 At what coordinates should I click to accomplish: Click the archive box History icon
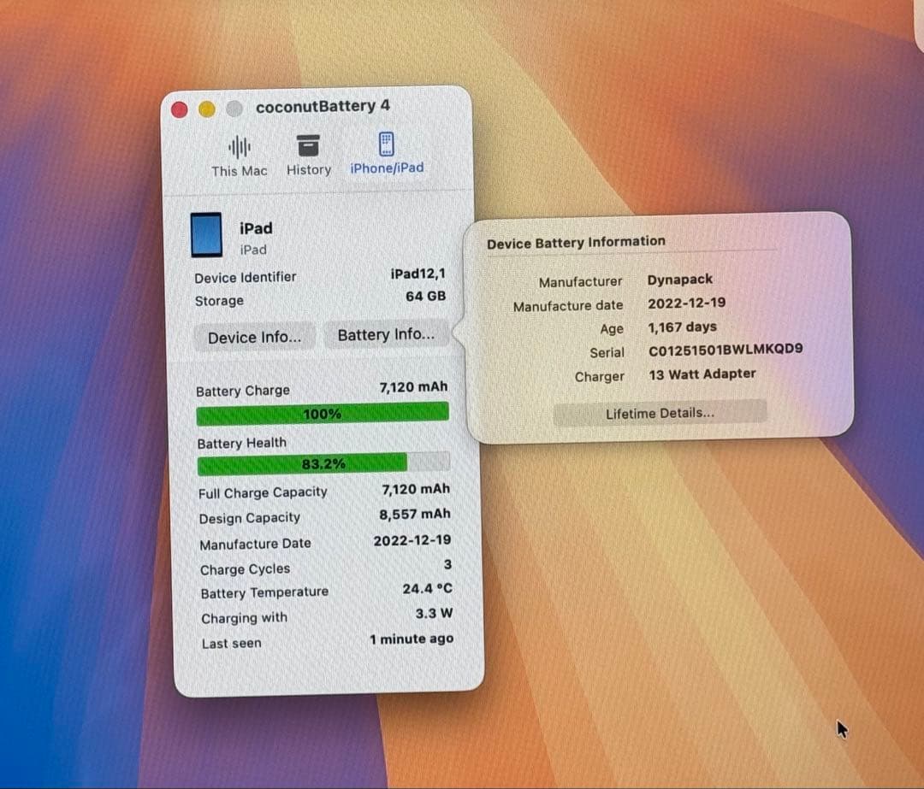tap(308, 145)
